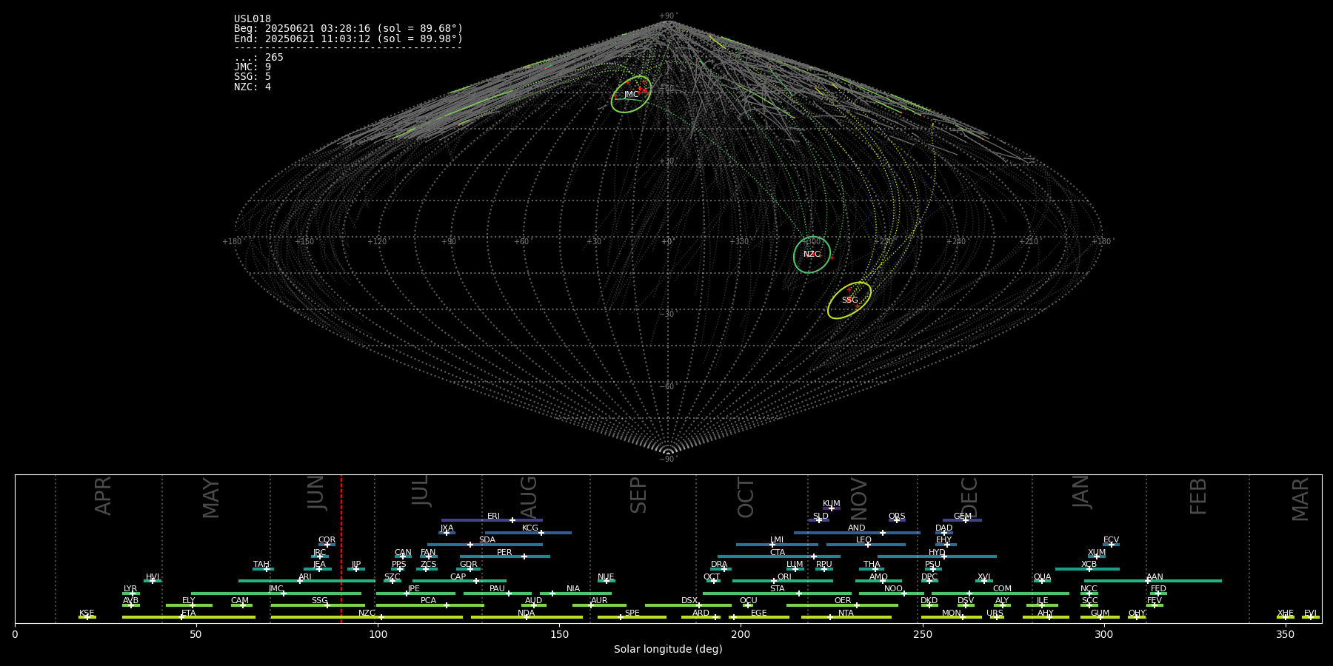The image size is (1333, 666).
Task: Click the SDA shower bar in the timeline
Action: [484, 545]
